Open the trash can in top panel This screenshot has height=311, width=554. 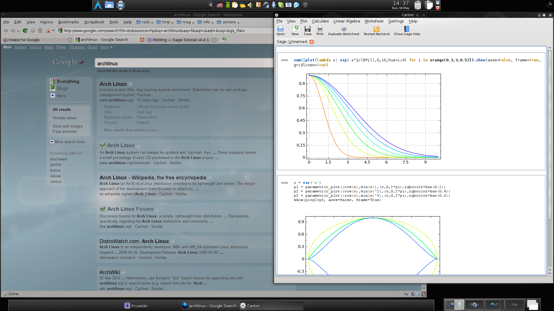(418, 5)
